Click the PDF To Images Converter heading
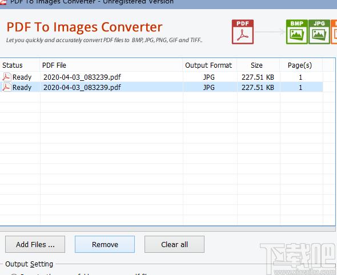337x275 pixels. click(85, 27)
